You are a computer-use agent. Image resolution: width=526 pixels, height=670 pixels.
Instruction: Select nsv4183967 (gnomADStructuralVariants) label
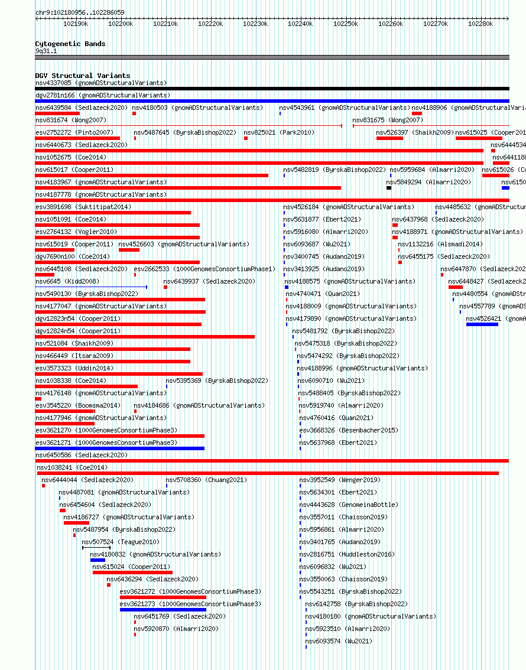(x=101, y=182)
